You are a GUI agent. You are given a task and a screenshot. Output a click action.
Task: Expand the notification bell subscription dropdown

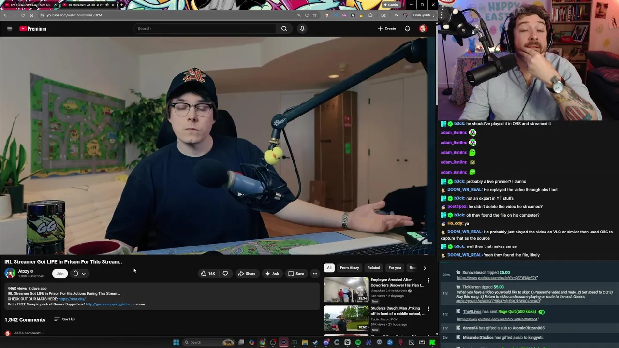tap(79, 274)
